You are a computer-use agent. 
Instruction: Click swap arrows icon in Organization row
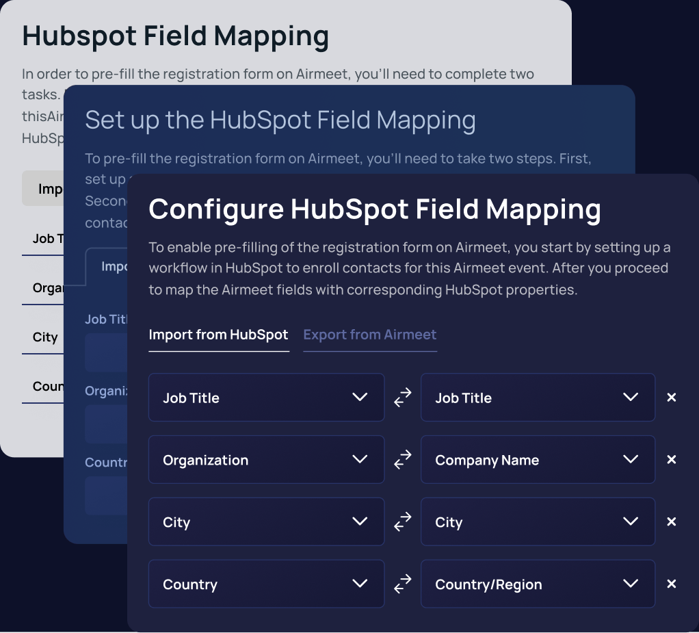tap(403, 459)
